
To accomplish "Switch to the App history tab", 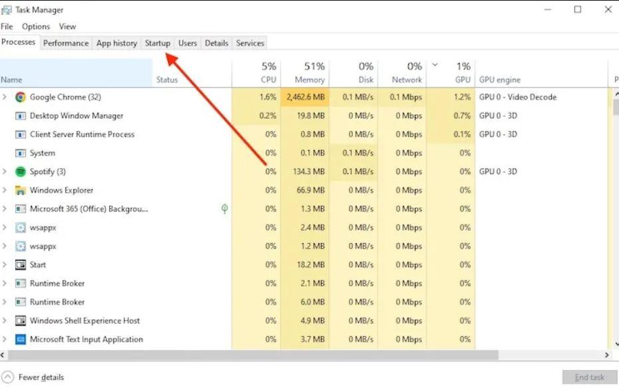I will (116, 43).
